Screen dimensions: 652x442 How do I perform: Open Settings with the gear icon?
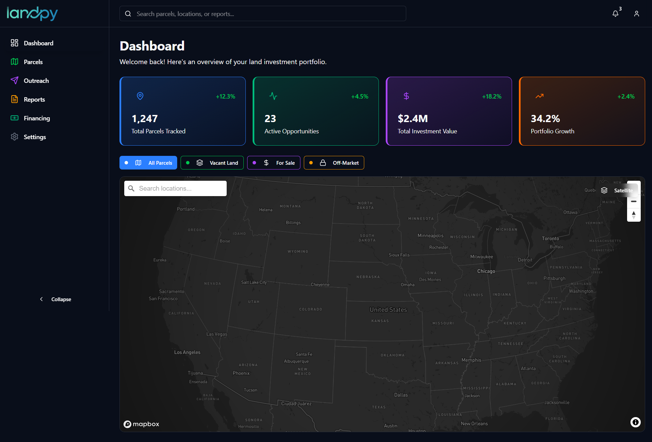pos(15,137)
